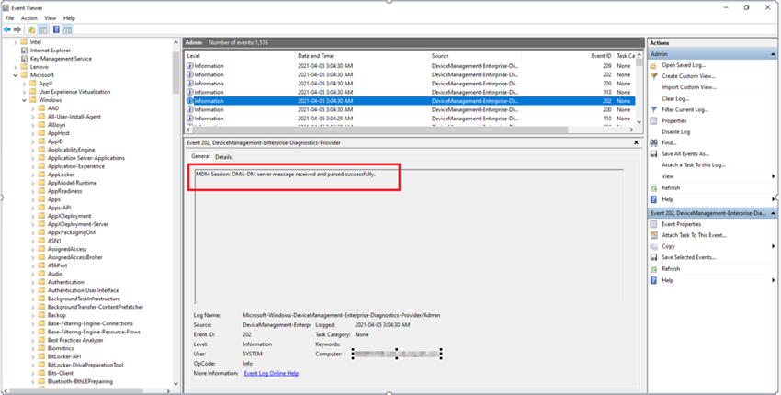
Task: Click the Internet Explorer log icon
Action: pos(24,51)
